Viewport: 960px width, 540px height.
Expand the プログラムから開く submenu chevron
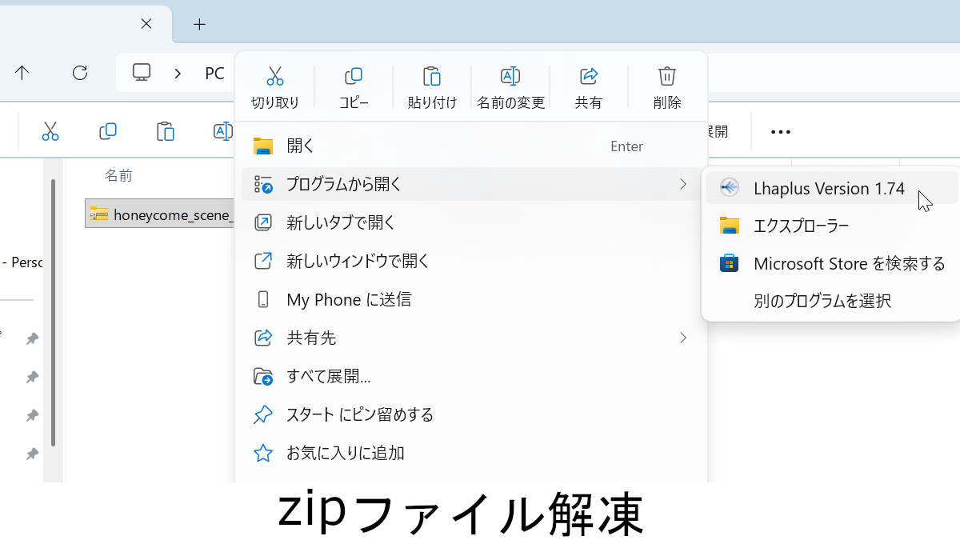(682, 184)
